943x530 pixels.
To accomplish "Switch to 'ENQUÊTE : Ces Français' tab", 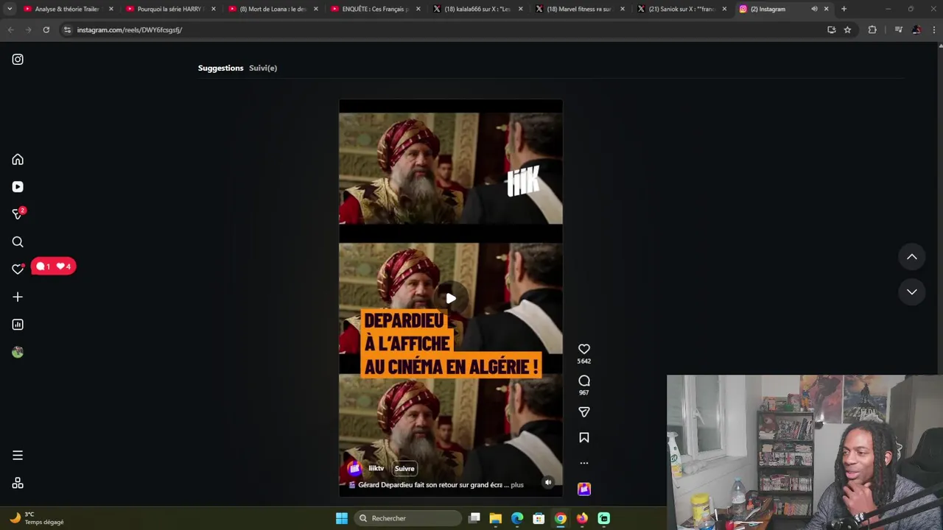I will point(375,9).
